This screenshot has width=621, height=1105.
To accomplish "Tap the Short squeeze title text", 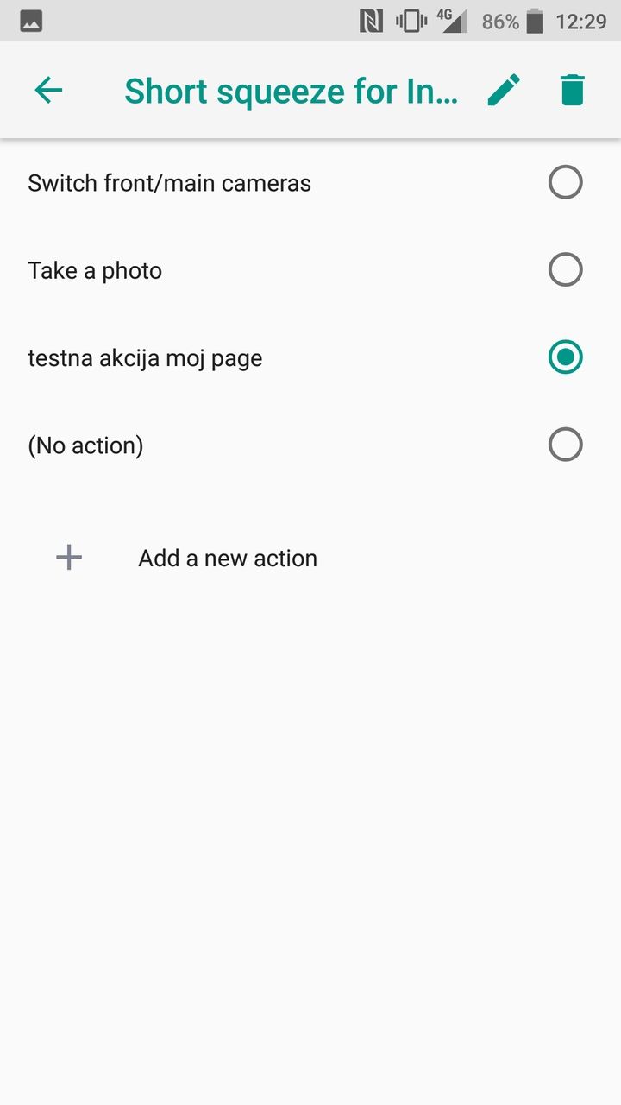I will [291, 91].
